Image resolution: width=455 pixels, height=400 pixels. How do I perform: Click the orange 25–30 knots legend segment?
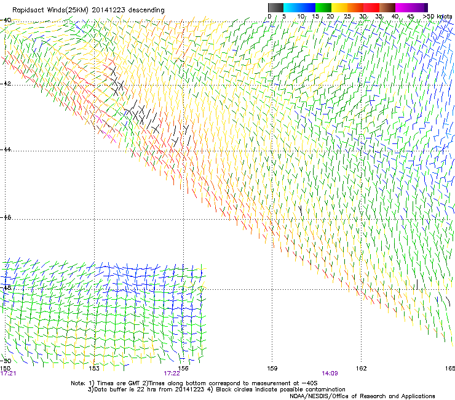coord(355,7)
